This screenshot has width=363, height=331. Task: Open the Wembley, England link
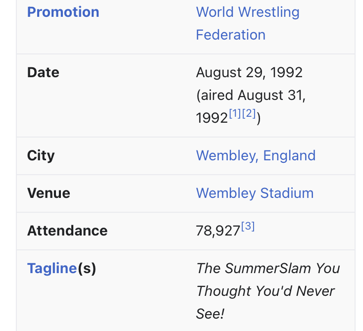256,155
